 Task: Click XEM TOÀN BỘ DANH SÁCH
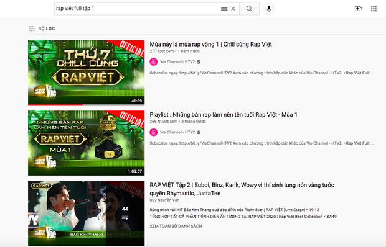176,226
